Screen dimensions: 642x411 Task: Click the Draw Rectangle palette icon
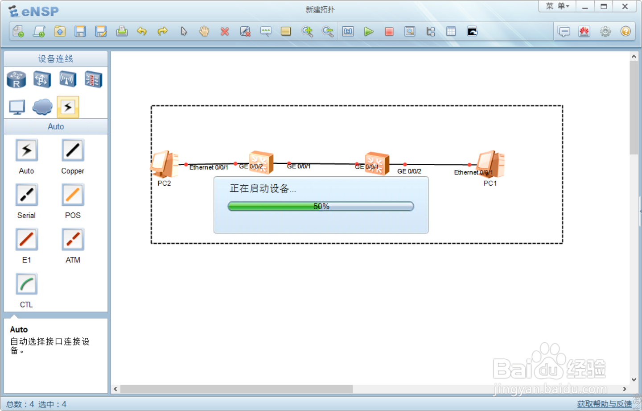(286, 31)
